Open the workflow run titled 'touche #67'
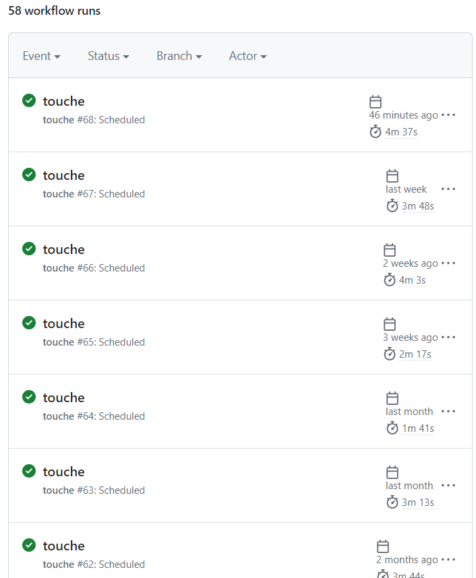The image size is (476, 578). 63,174
